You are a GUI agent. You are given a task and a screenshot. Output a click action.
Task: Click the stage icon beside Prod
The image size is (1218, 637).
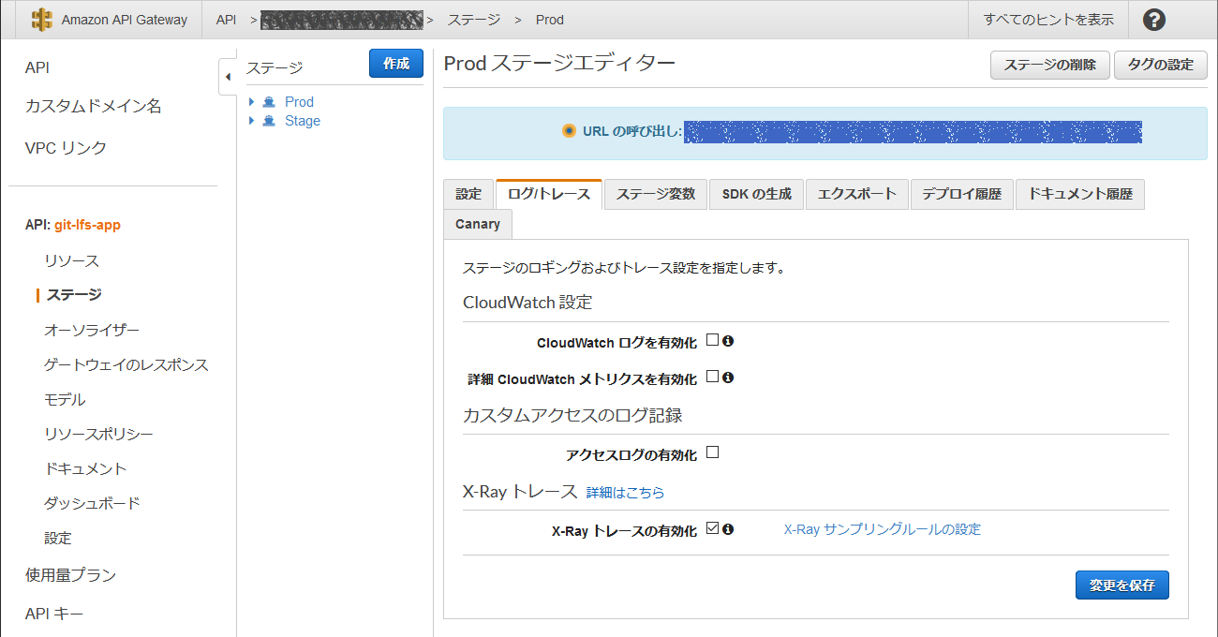click(x=267, y=101)
